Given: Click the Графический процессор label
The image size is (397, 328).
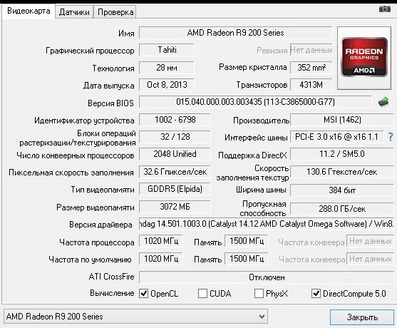Looking at the screenshot, I should click(90, 51).
